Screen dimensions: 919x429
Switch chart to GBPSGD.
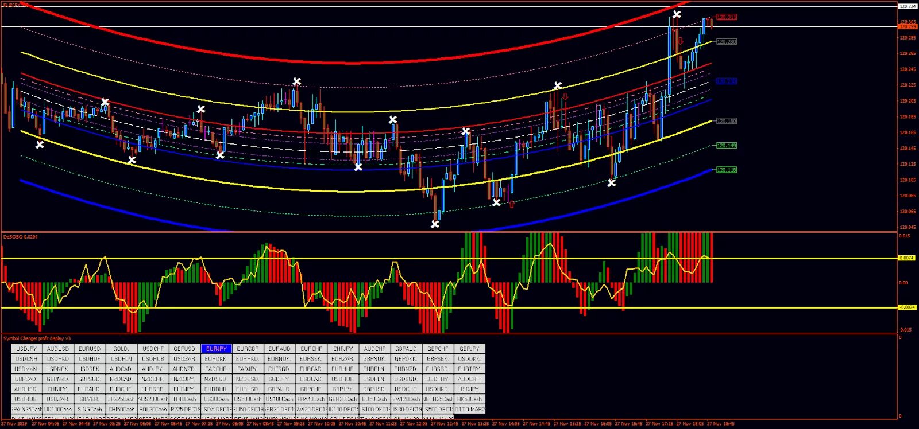pyautogui.click(x=90, y=379)
